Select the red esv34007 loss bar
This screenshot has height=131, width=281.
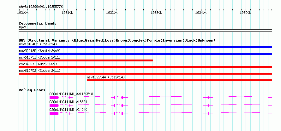[145, 67]
